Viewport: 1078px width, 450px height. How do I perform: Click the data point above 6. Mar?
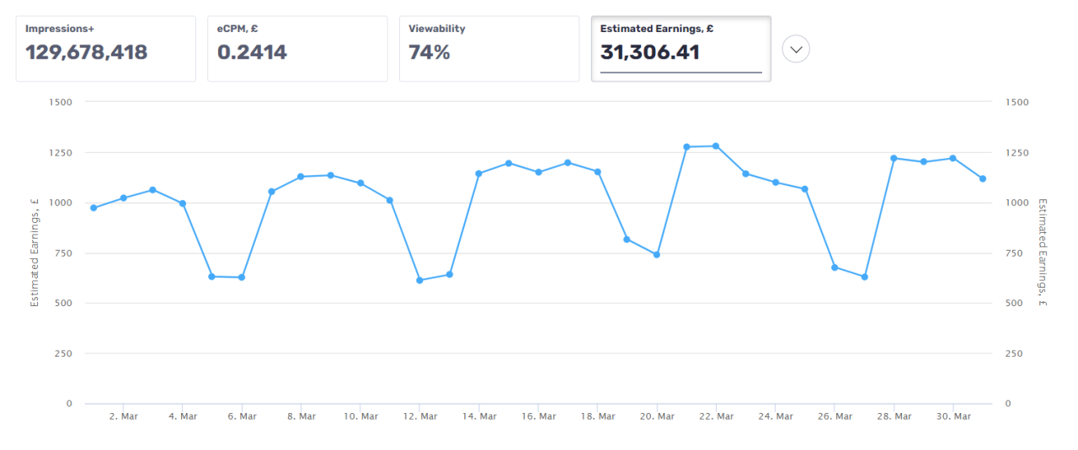point(242,277)
